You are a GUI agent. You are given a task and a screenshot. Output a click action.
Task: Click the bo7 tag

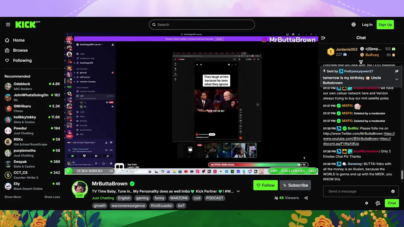[x=181, y=206]
